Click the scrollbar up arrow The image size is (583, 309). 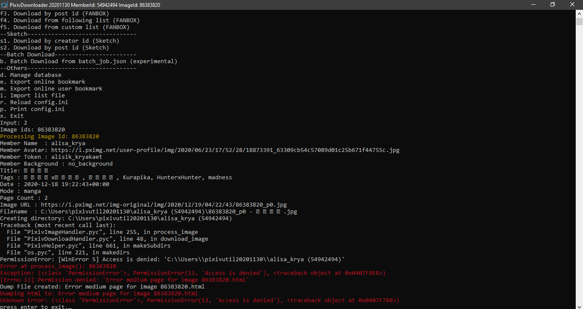(579, 13)
